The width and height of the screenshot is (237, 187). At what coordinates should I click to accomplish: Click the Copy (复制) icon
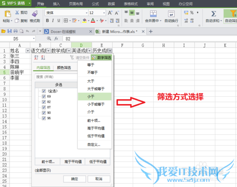tap(17, 20)
